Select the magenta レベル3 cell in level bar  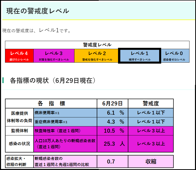point(54,56)
